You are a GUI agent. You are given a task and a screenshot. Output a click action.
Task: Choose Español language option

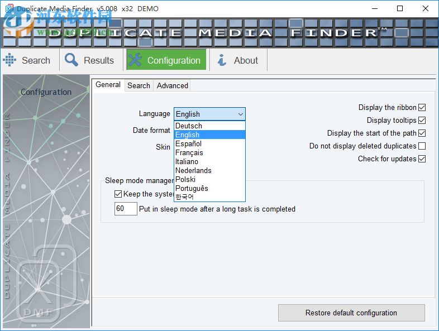pyautogui.click(x=209, y=144)
